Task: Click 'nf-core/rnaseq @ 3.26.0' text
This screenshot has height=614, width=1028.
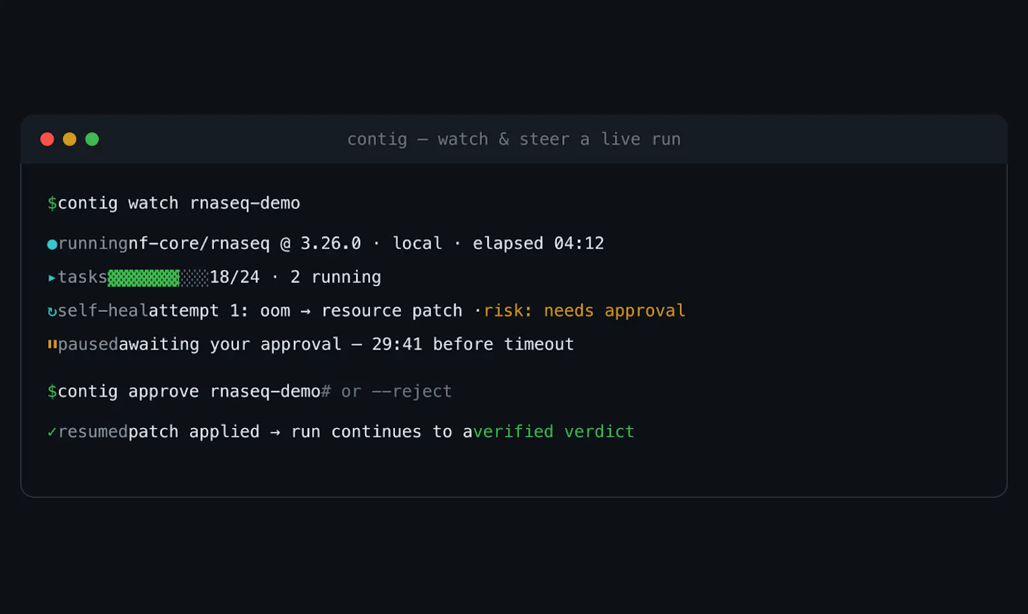Action: click(245, 244)
